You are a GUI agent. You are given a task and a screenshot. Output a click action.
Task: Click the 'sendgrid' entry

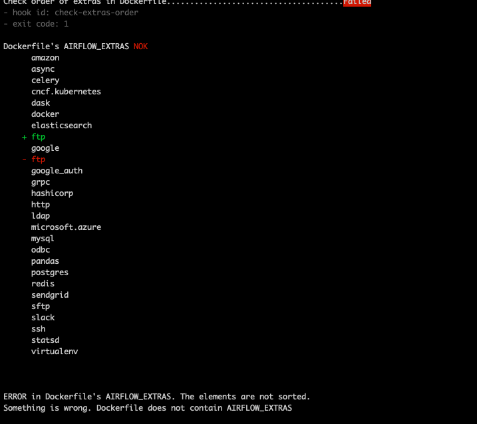tap(50, 295)
